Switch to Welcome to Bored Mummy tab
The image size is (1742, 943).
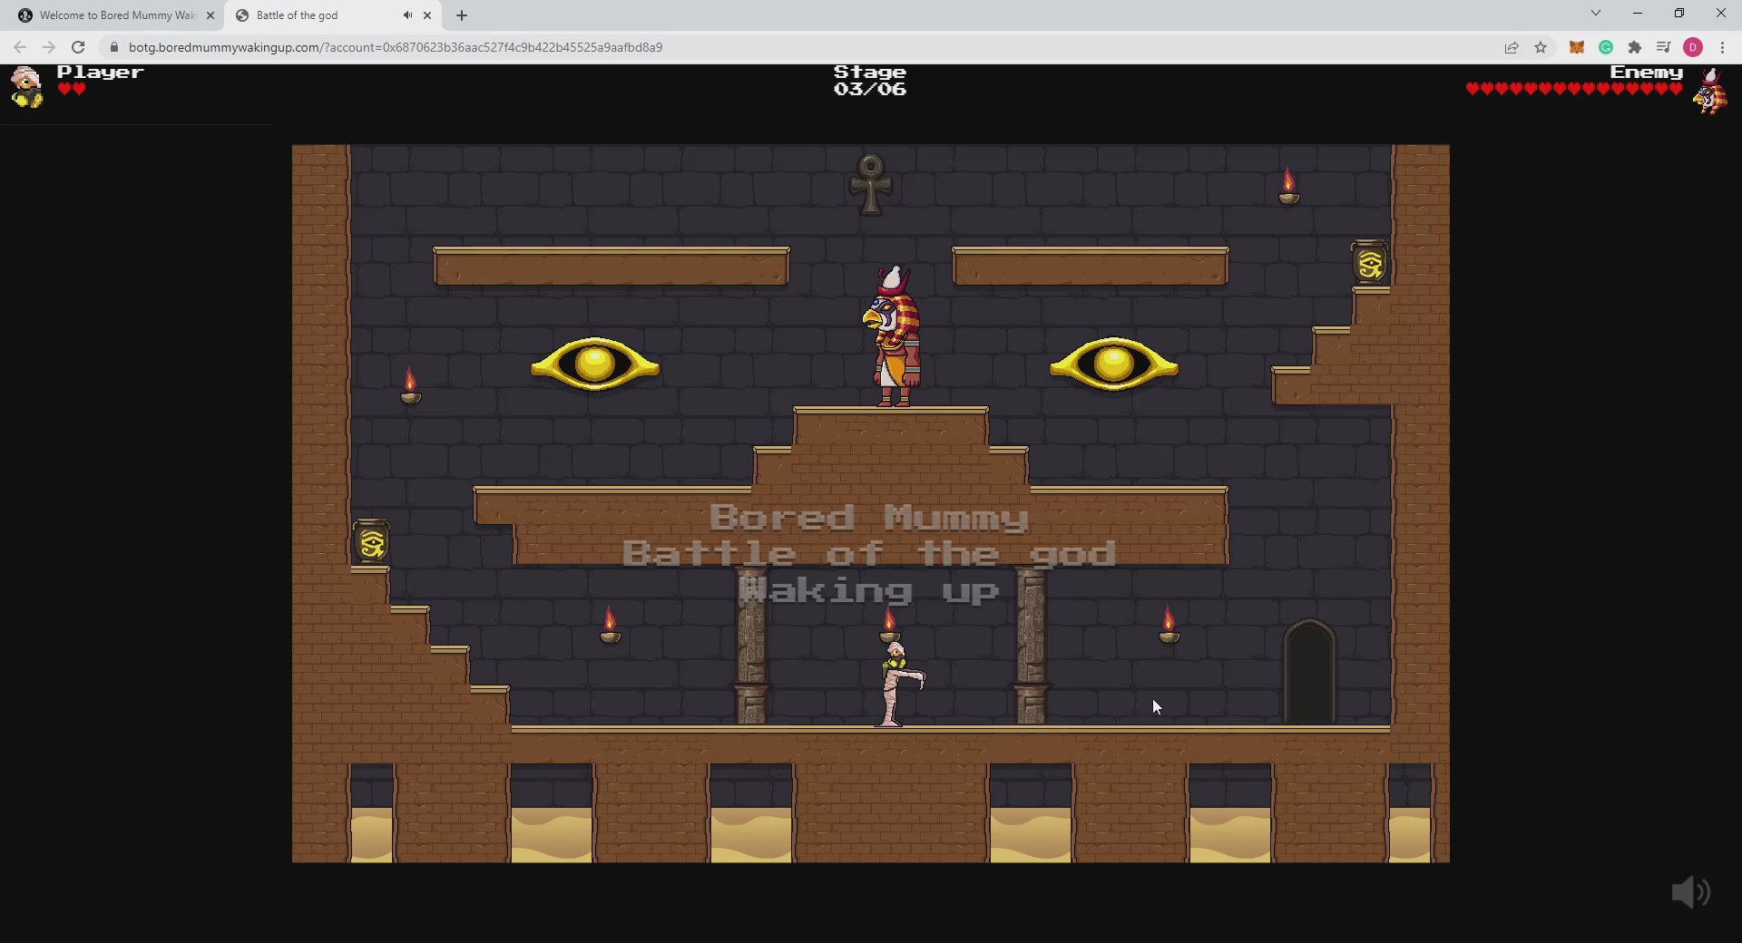[116, 15]
